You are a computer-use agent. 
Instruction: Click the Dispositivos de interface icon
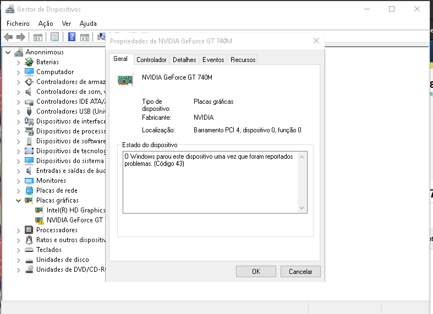29,121
